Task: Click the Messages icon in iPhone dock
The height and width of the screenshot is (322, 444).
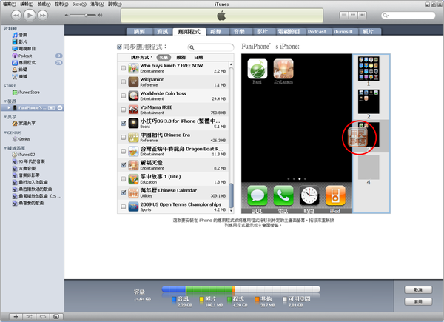Action: coord(257,195)
